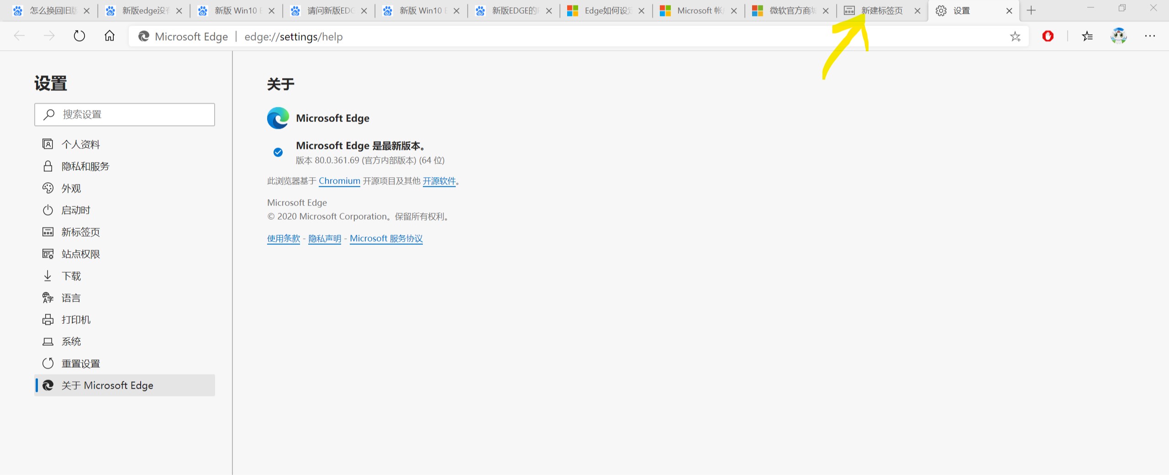Open the 隐私声明 link
This screenshot has width=1169, height=475.
[x=325, y=238]
